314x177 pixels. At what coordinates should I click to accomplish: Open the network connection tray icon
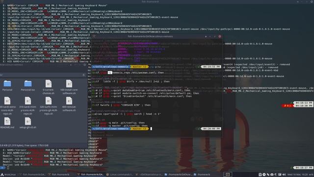coord(268,175)
